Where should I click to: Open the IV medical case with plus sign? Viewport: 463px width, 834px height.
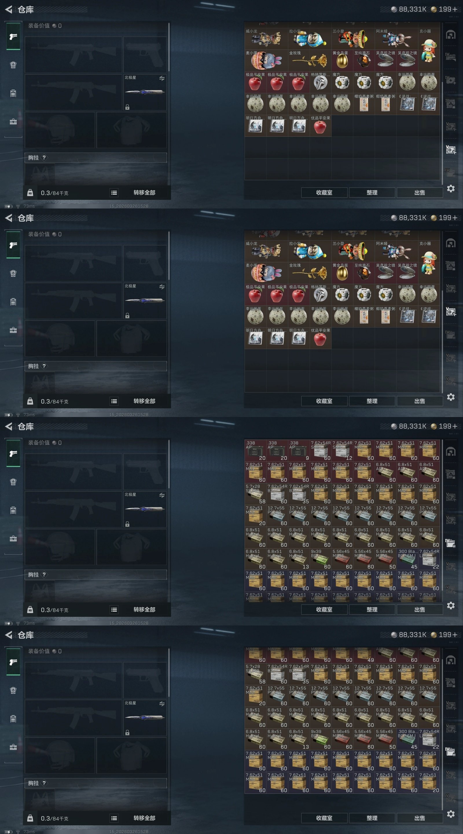pyautogui.click(x=450, y=80)
